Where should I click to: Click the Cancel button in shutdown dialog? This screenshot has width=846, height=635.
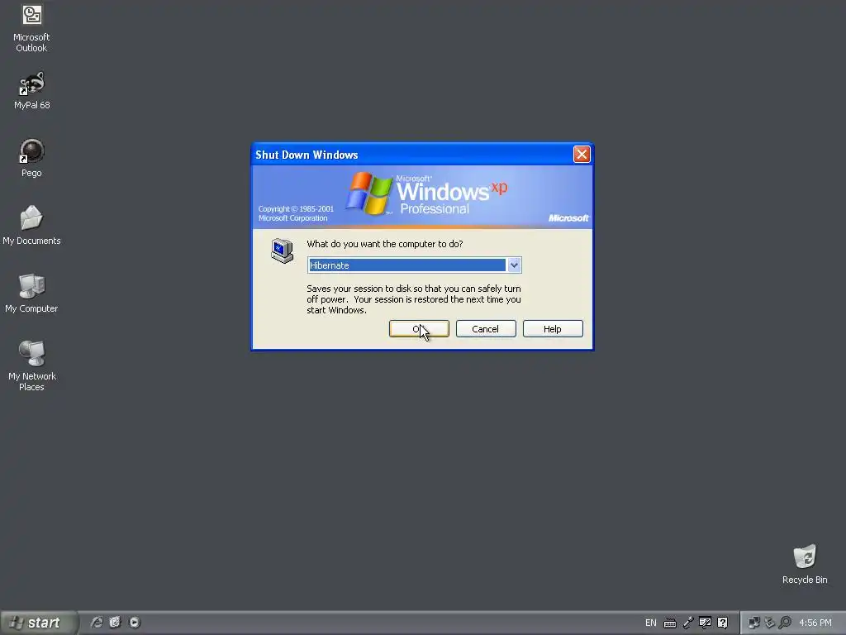tap(486, 329)
